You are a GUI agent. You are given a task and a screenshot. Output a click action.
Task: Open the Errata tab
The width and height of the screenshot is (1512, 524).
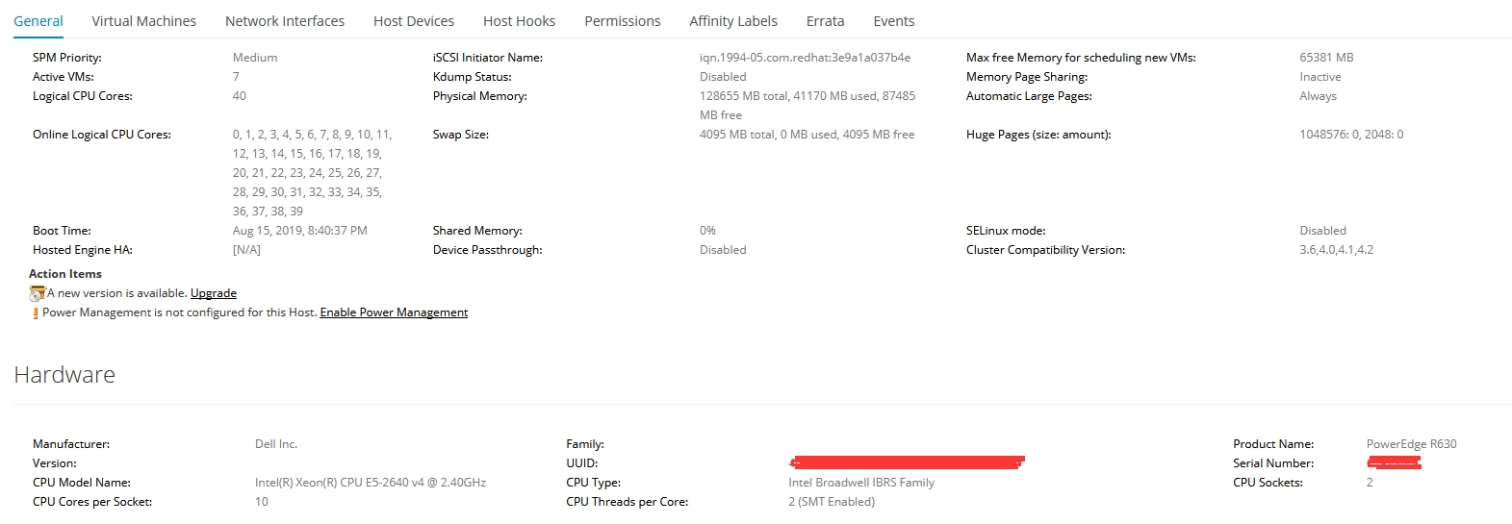coord(825,21)
